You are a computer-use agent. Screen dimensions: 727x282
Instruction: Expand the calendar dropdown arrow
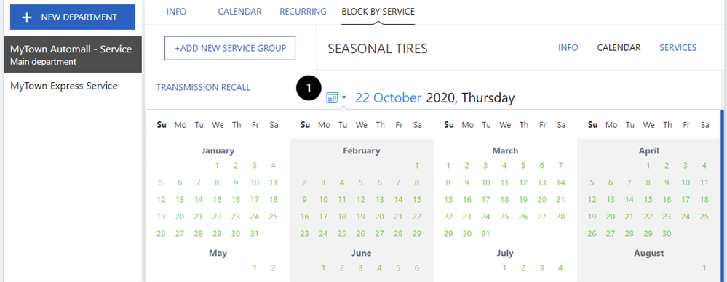(344, 97)
